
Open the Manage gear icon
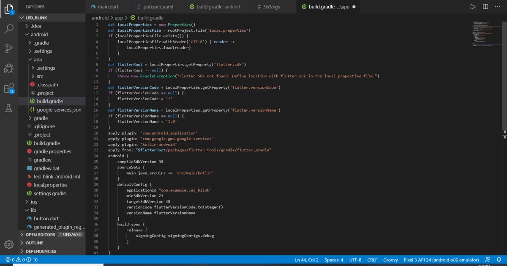pyautogui.click(x=9, y=244)
